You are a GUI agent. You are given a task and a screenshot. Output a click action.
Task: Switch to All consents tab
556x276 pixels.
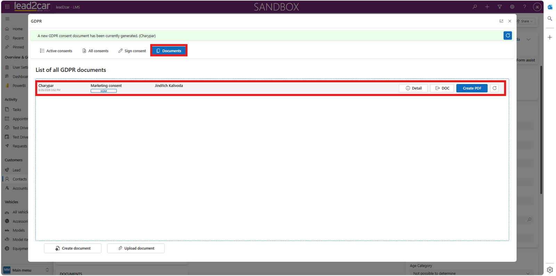click(95, 51)
